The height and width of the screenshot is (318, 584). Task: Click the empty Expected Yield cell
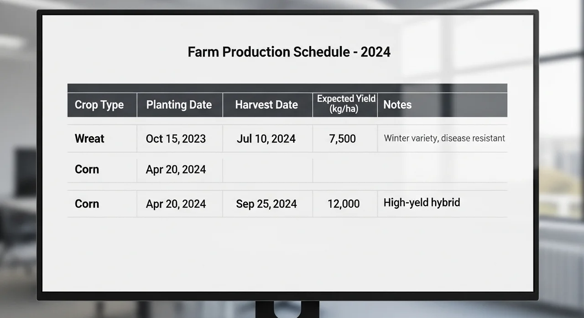click(345, 170)
